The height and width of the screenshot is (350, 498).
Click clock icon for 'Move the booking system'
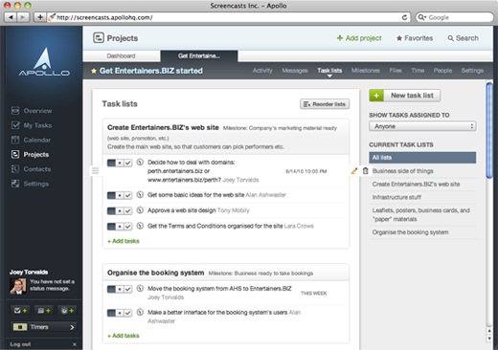pos(140,289)
